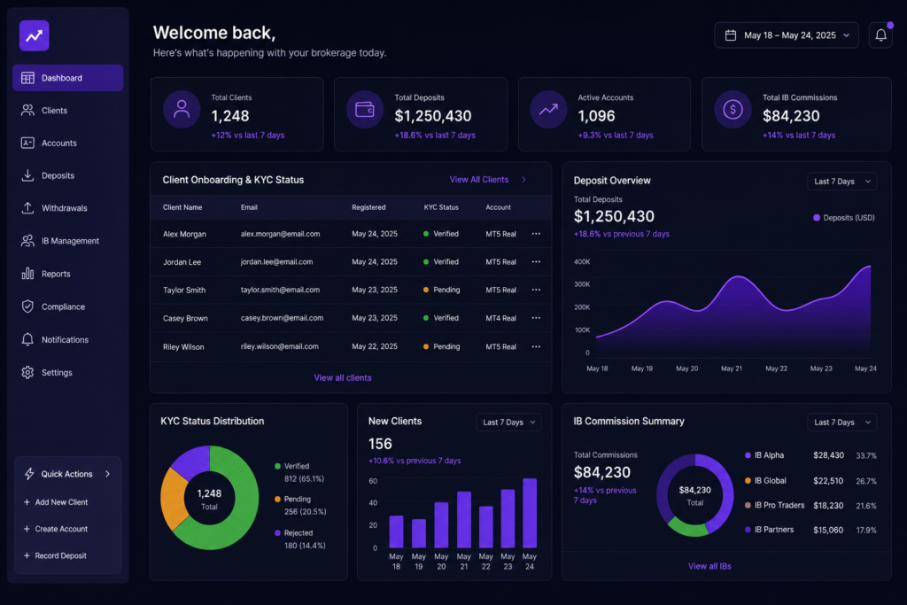The width and height of the screenshot is (907, 605).
Task: Click the Riley Wilson client name
Action: coord(183,347)
